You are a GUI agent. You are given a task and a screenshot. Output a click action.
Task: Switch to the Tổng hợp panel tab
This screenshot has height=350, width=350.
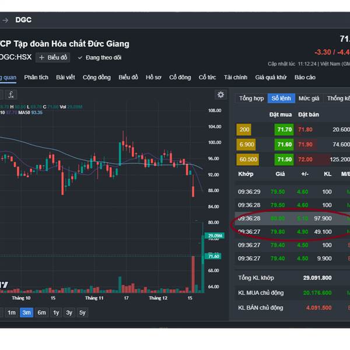click(251, 99)
